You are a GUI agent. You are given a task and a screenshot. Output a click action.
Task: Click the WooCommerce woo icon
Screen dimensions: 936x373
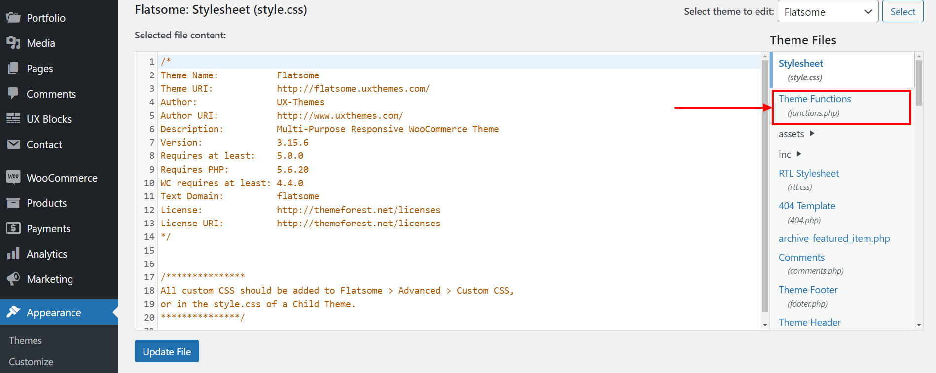[x=13, y=177]
